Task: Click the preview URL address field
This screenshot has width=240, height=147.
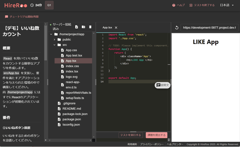Action: tap(209, 28)
